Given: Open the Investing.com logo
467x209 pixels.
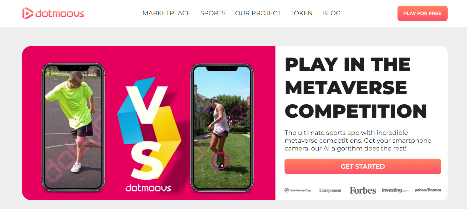Looking at the screenshot, I should point(395,190).
